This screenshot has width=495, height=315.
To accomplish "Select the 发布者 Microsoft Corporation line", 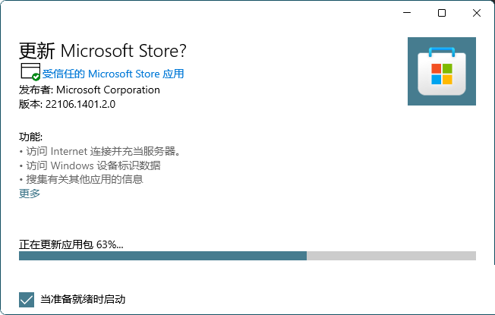I will pyautogui.click(x=90, y=90).
